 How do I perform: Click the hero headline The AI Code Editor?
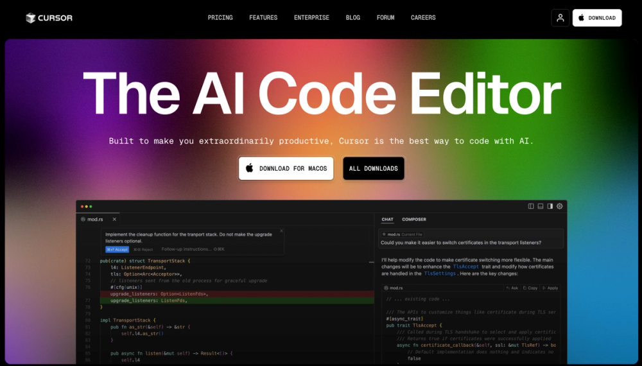coord(322,94)
